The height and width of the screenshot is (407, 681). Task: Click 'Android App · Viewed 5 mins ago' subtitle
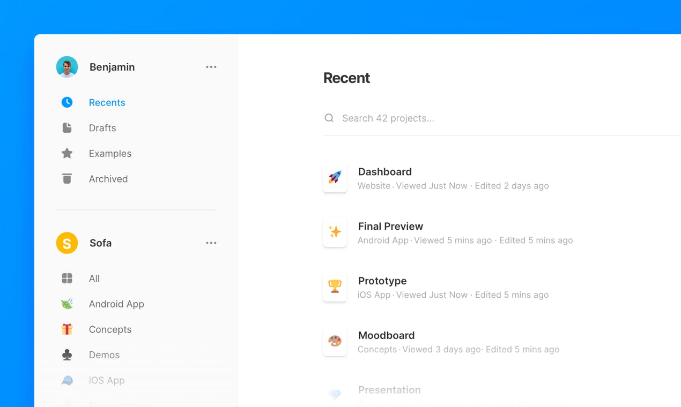tap(425, 240)
